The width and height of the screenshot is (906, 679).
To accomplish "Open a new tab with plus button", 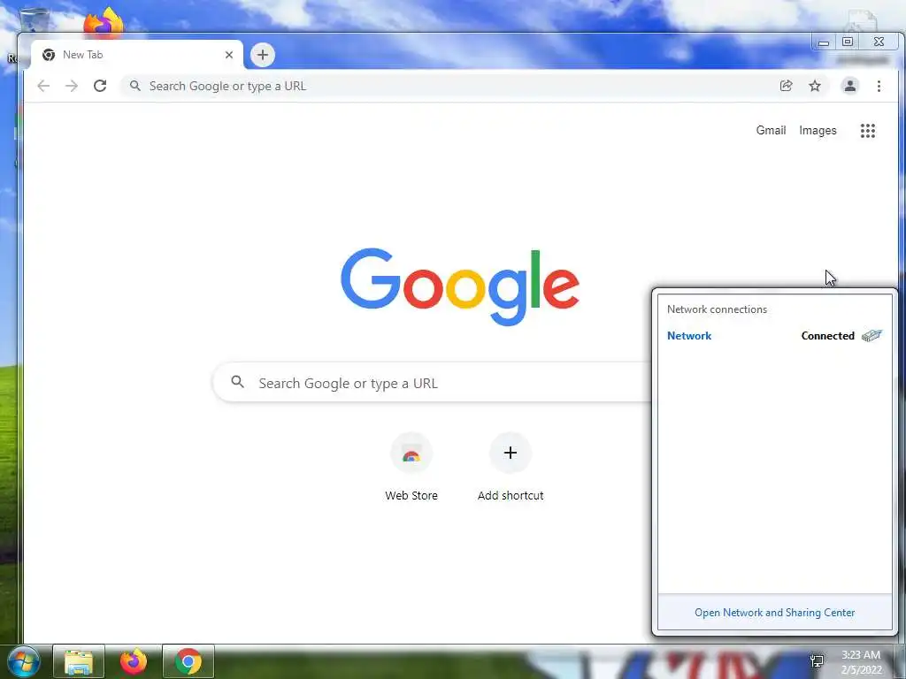I will click(262, 55).
